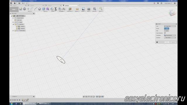
Task: Select the Create Sketch tool icon
Action: tap(21, 9)
